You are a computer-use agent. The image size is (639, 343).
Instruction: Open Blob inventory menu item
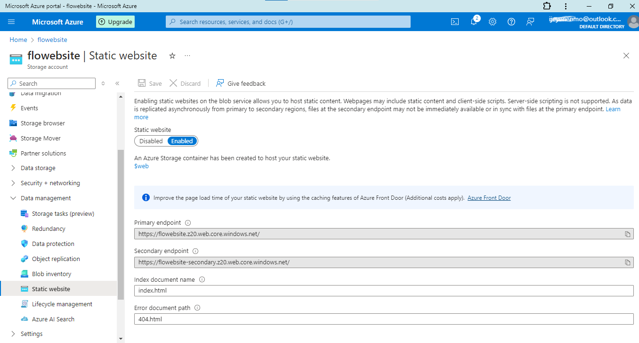tap(51, 274)
